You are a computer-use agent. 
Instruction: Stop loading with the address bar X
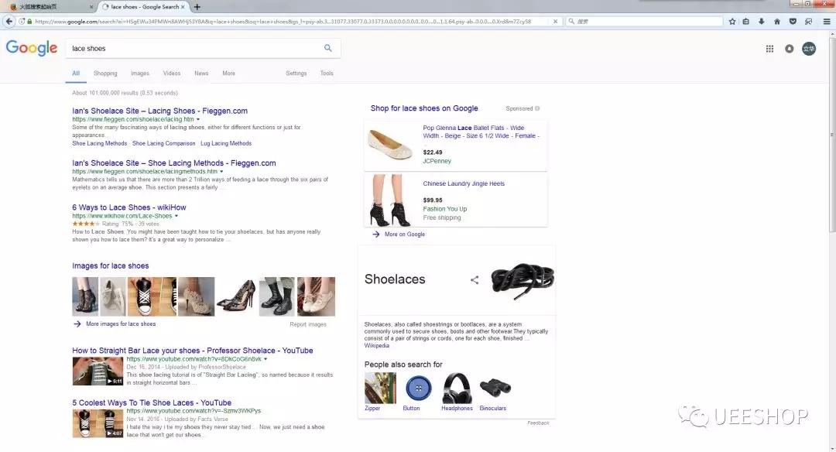555,22
